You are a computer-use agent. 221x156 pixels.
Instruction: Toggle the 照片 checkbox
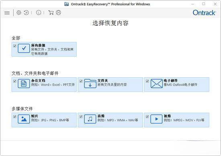[x=14, y=117]
